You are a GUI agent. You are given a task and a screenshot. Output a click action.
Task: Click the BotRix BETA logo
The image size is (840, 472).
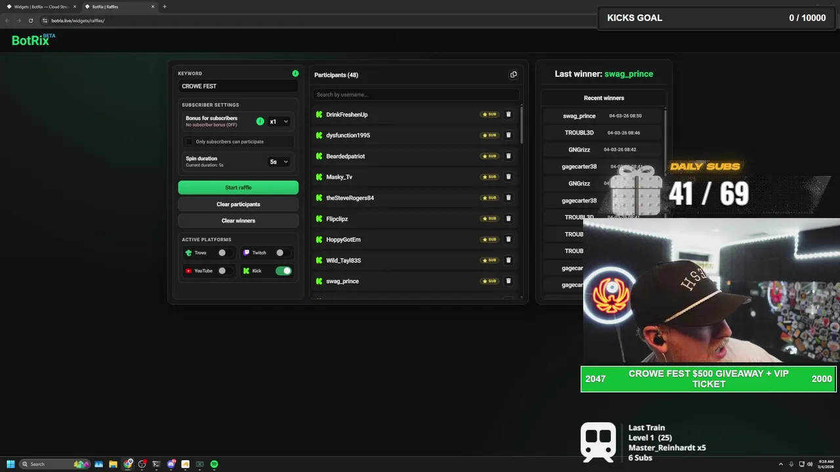(33, 39)
